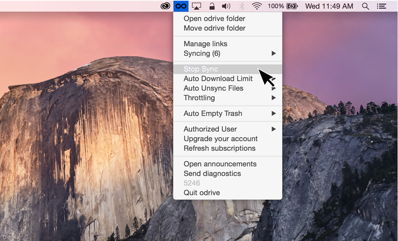398x241 pixels.
Task: Open the Syncing (6) submenu
Action: [x=228, y=54]
